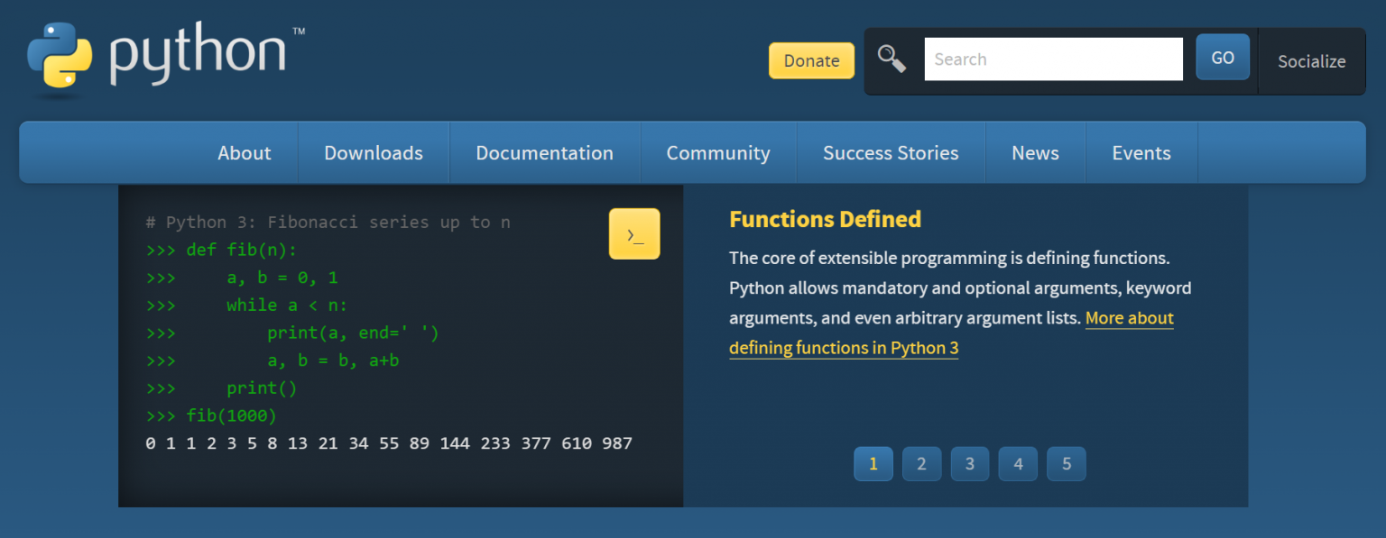Click the Donate button
The width and height of the screenshot is (1386, 538).
810,60
